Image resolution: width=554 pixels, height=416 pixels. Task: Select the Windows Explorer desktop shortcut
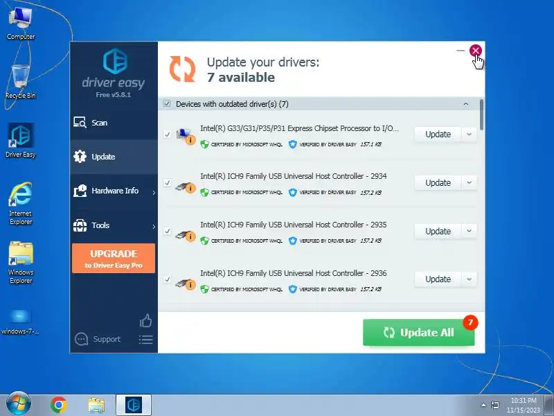coord(21,263)
